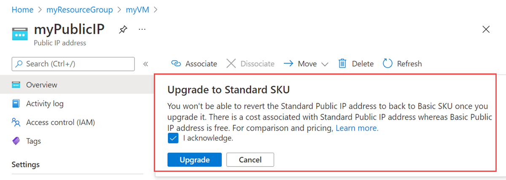Viewport: 506px width, 180px height.
Task: Click the Public IP address resource icon
Action: pyautogui.click(x=19, y=34)
